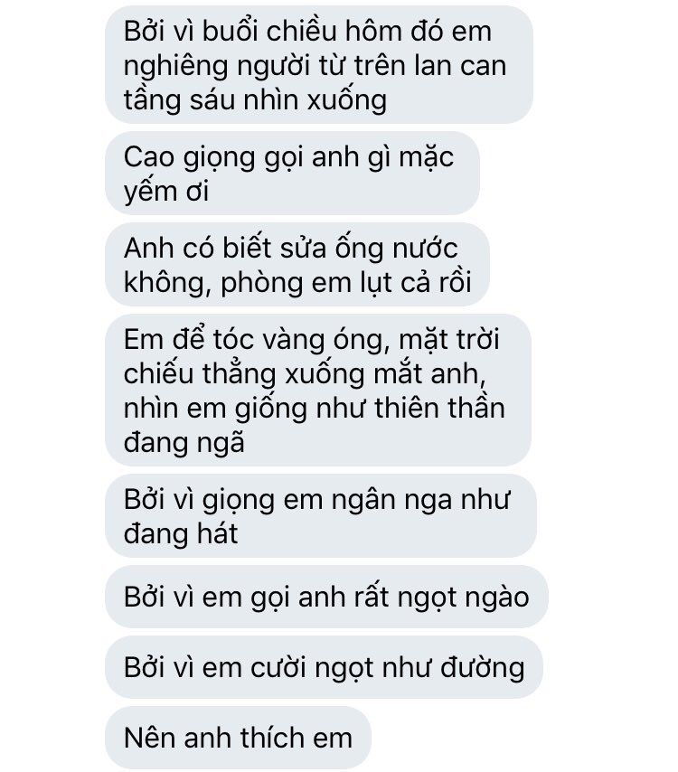678x772 pixels.
Task: Click the text line 'nghiêng người từ trên lan can'
Action: tap(315, 65)
